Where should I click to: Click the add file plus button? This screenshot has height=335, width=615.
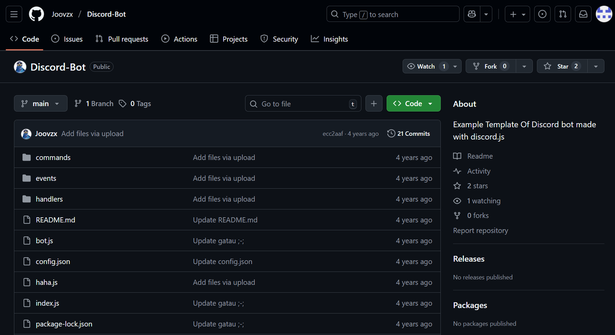[x=374, y=103]
